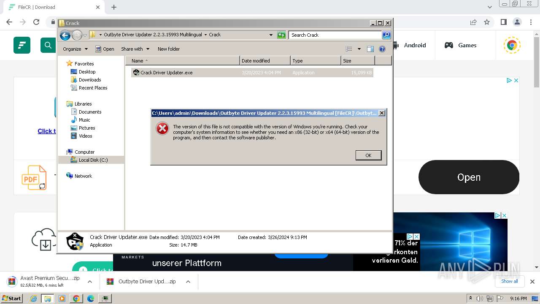Click Games category on FileCR
This screenshot has width=540, height=304.
coord(461,45)
